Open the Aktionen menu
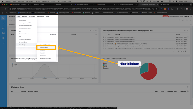This screenshot has width=193, height=109. point(25,16)
